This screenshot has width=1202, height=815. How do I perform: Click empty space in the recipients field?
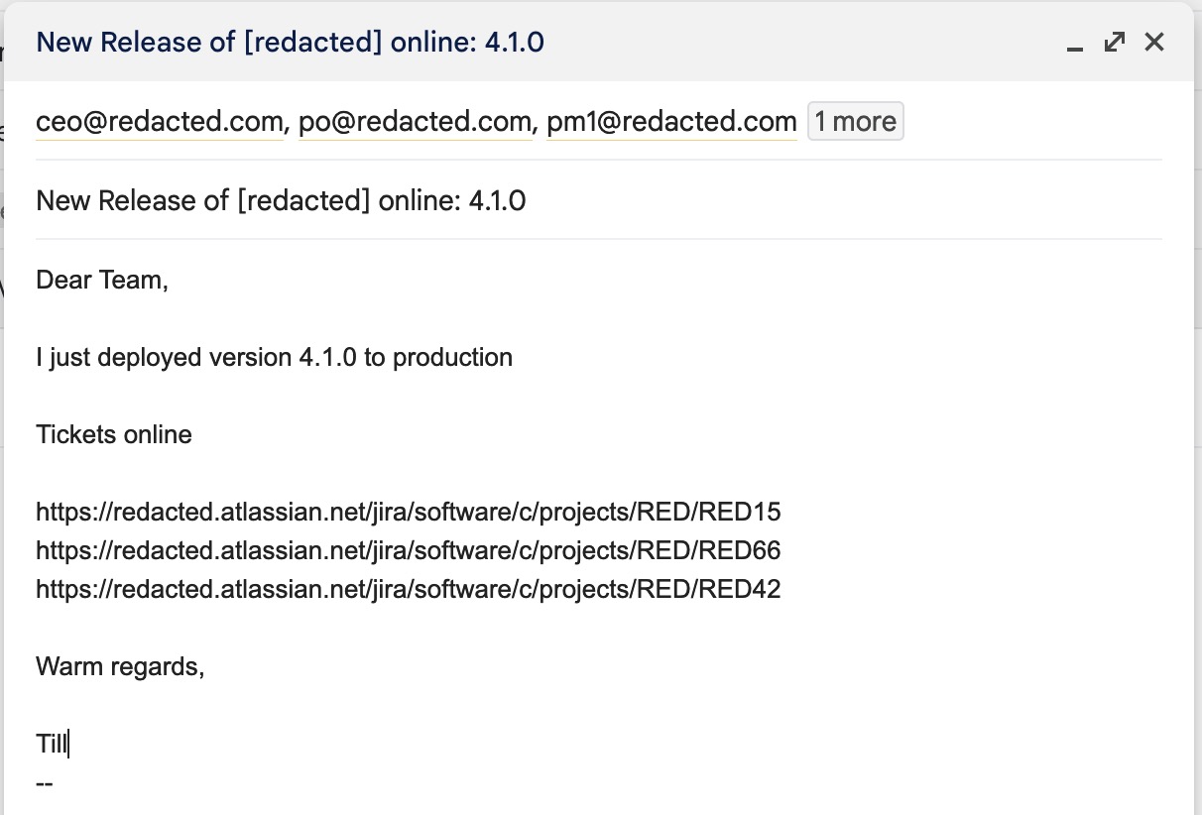pyautogui.click(x=1031, y=122)
